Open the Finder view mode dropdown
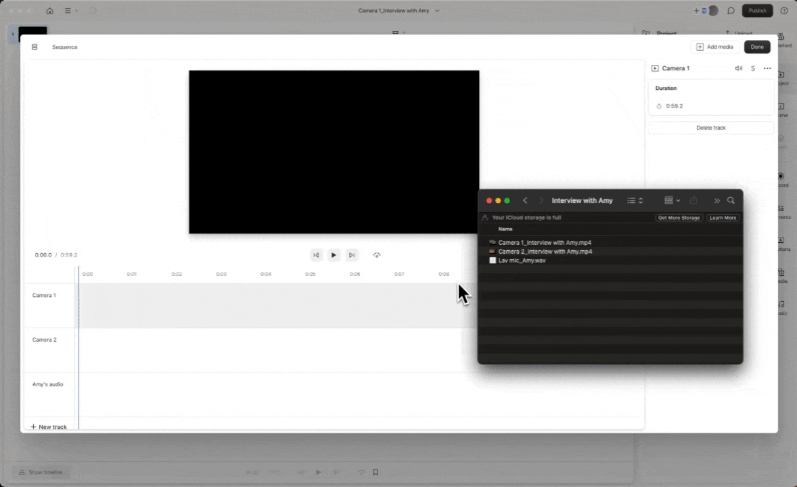The width and height of the screenshot is (797, 487). pos(635,201)
